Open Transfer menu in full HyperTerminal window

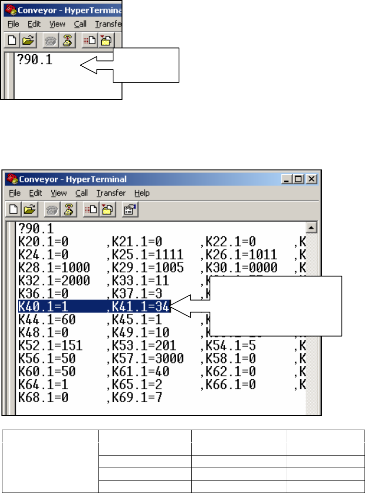tap(111, 193)
